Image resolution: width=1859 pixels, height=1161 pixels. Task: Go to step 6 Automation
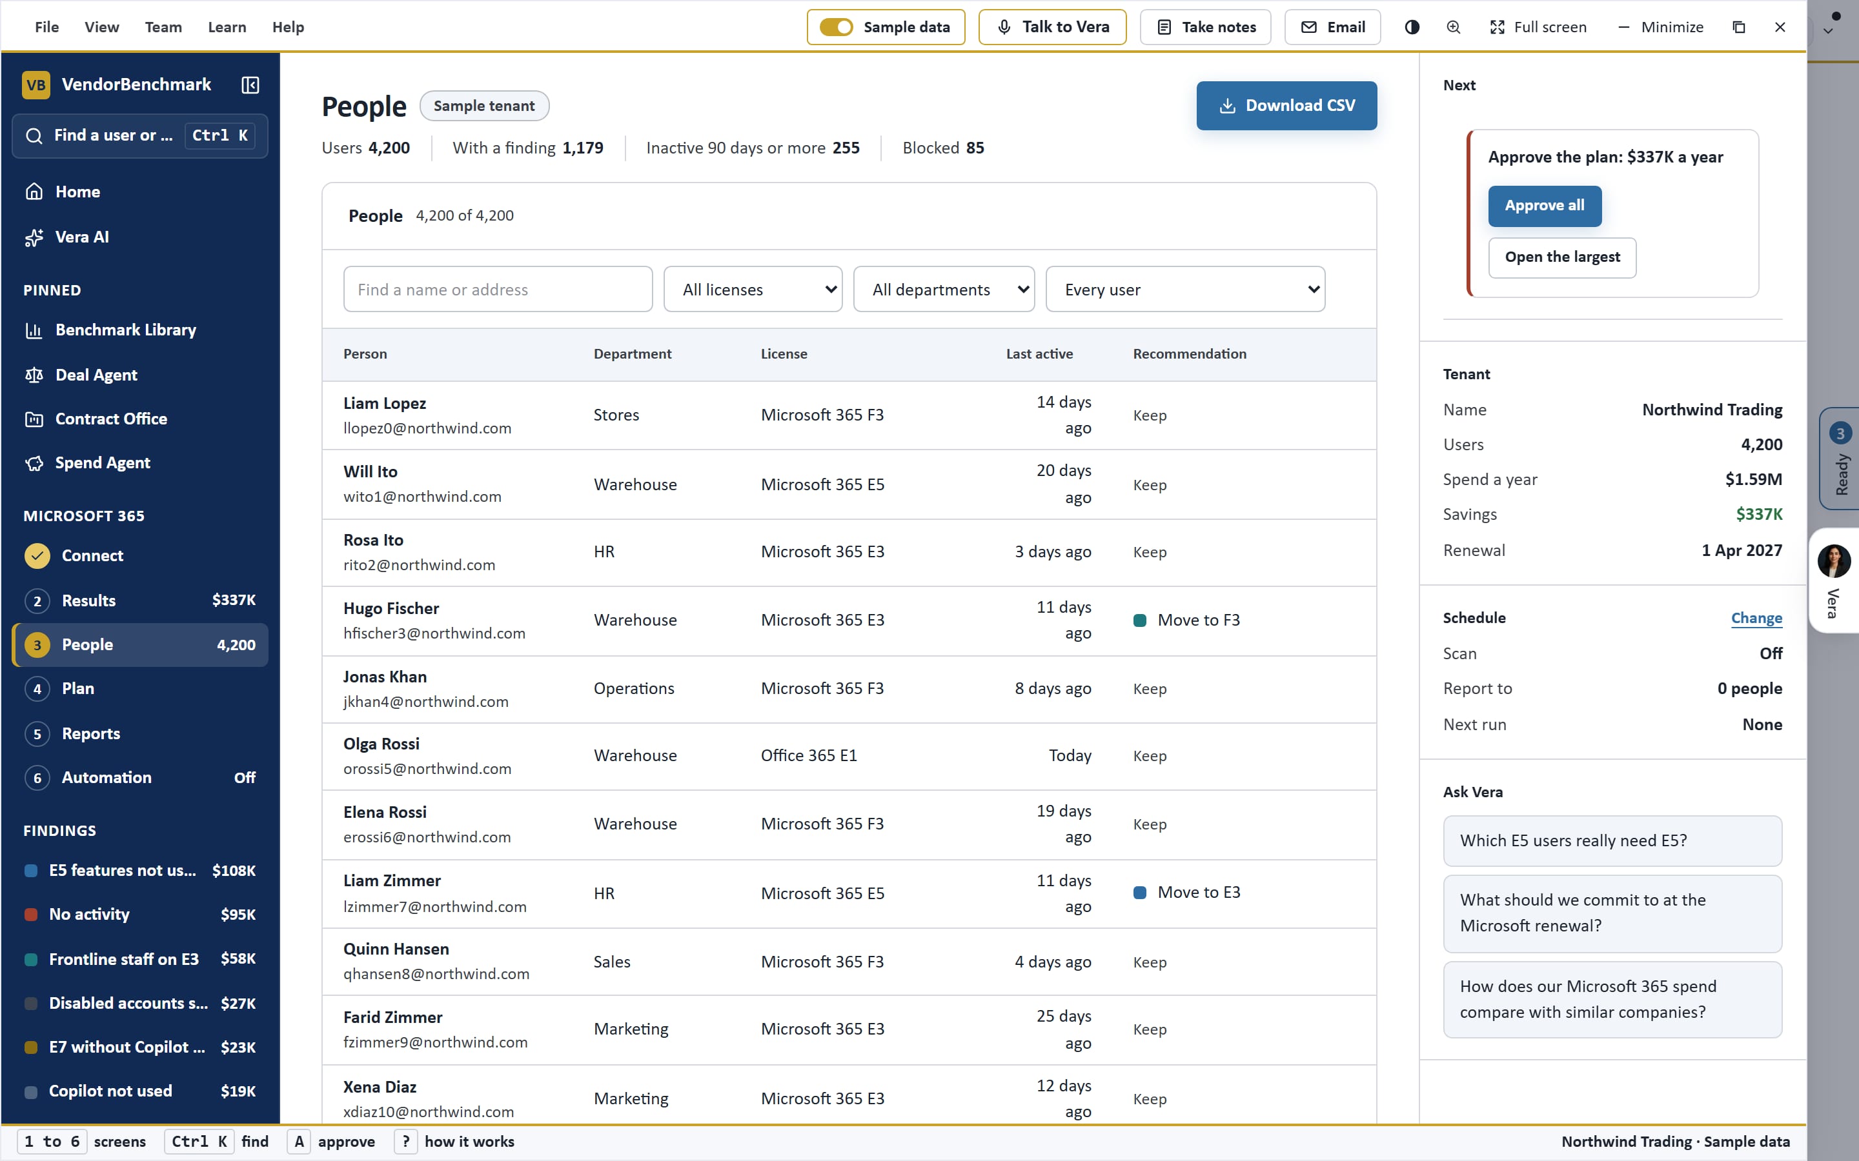pyautogui.click(x=140, y=778)
